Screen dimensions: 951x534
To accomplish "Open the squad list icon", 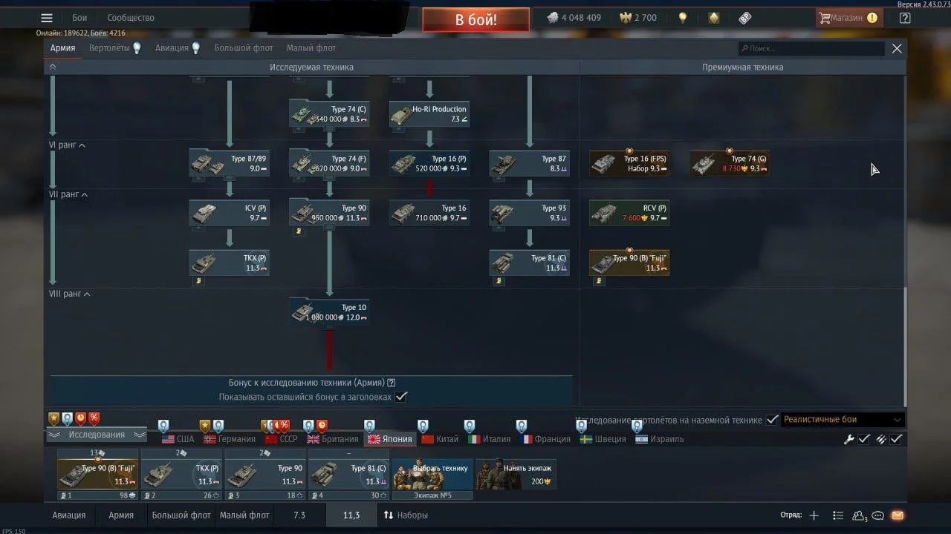I will tap(838, 515).
